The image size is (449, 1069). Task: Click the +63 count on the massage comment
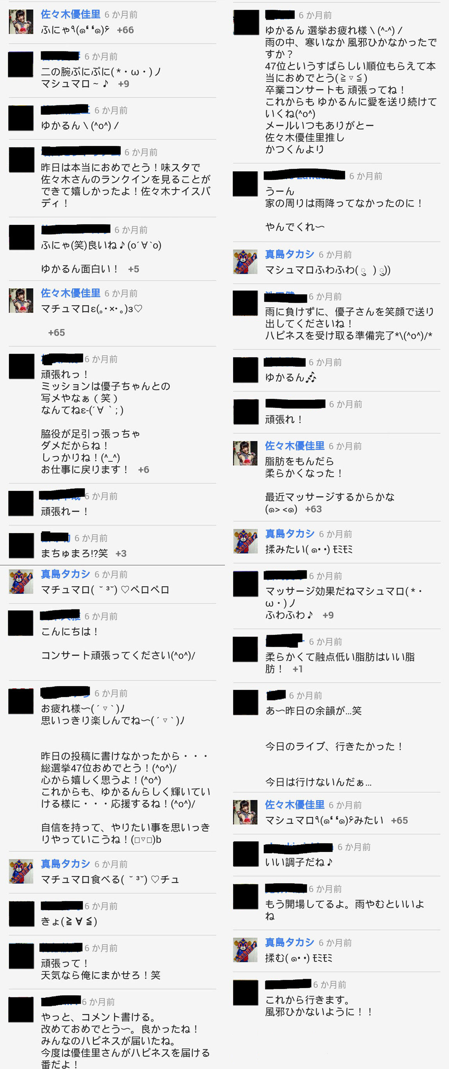(x=313, y=509)
